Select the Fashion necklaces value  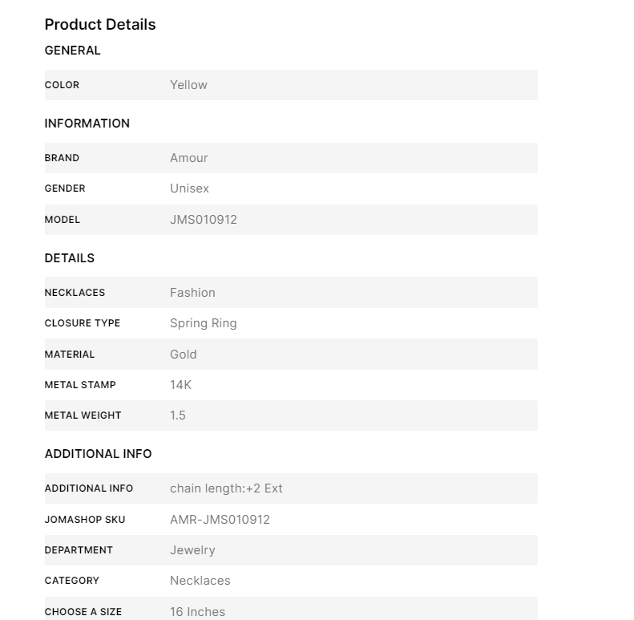coord(192,293)
